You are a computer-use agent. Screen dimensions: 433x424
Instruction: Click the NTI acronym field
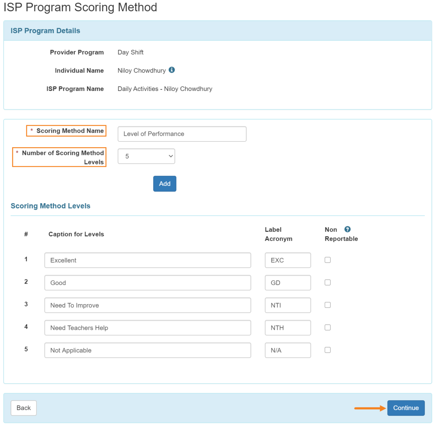point(288,305)
